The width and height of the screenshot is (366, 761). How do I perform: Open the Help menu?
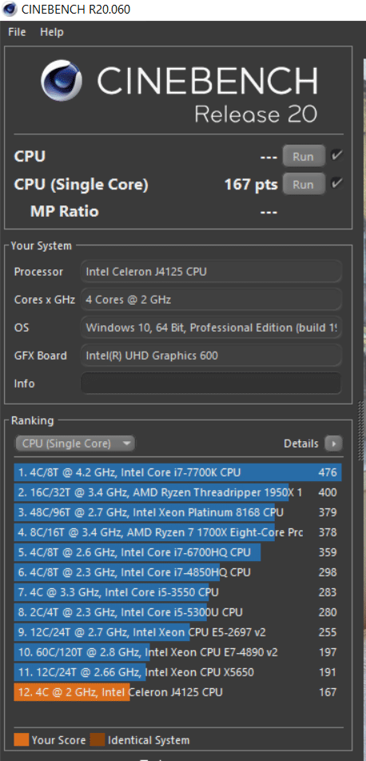click(51, 32)
